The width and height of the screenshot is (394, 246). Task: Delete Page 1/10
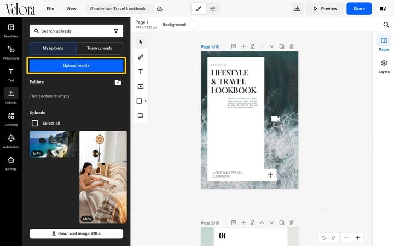(292, 46)
